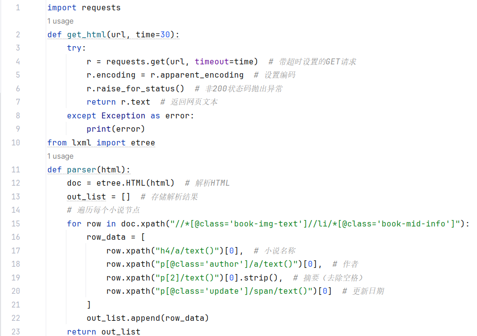477x336 pixels.
Task: Click 'from lxml import etree' line
Action: point(101,143)
